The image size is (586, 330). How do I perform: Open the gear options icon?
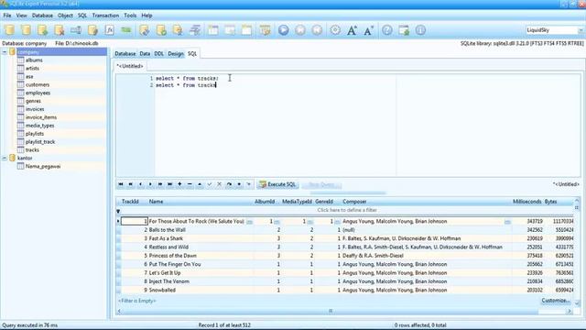click(335, 30)
